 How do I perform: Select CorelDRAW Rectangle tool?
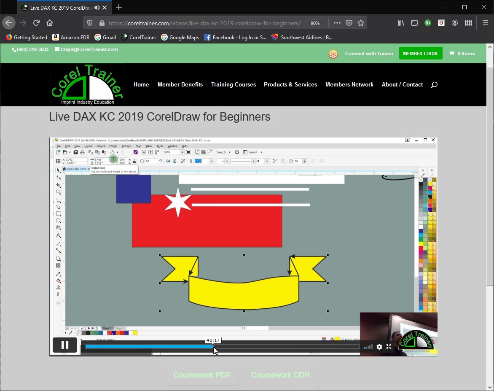(58, 214)
